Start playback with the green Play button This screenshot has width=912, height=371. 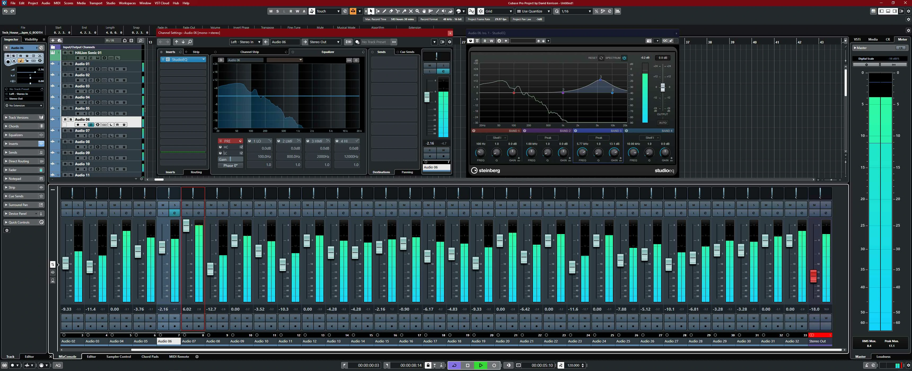[481, 365]
